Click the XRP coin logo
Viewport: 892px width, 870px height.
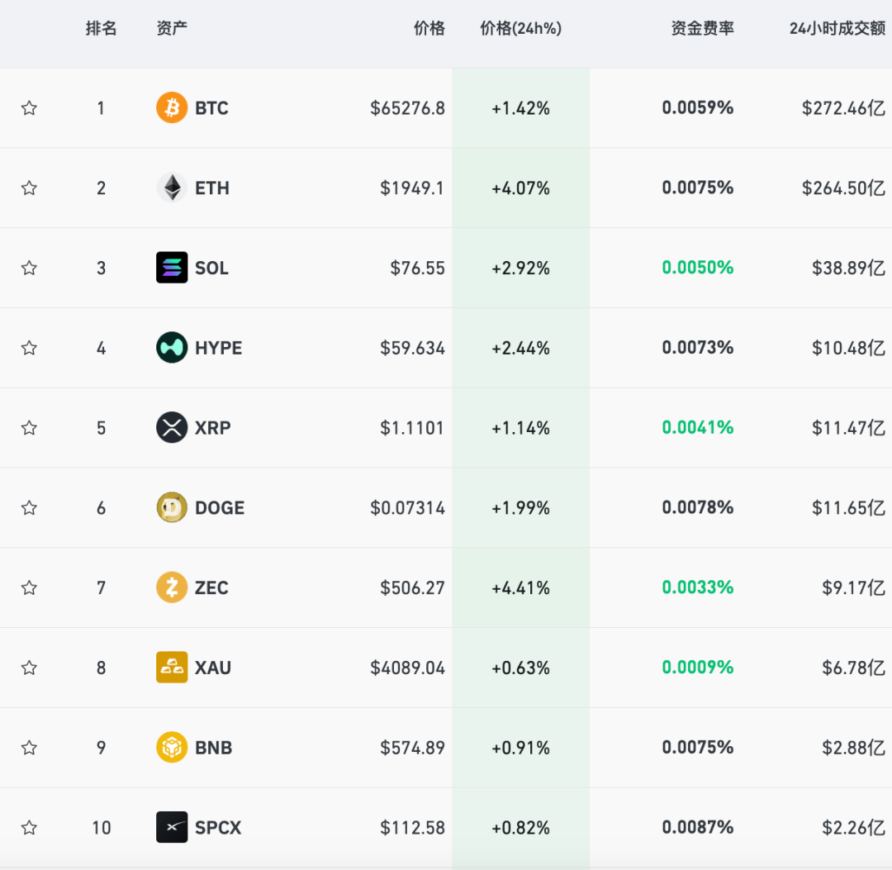tap(172, 427)
